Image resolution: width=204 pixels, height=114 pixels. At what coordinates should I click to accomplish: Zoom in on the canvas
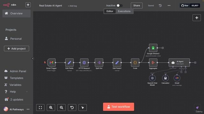click(x=51, y=107)
